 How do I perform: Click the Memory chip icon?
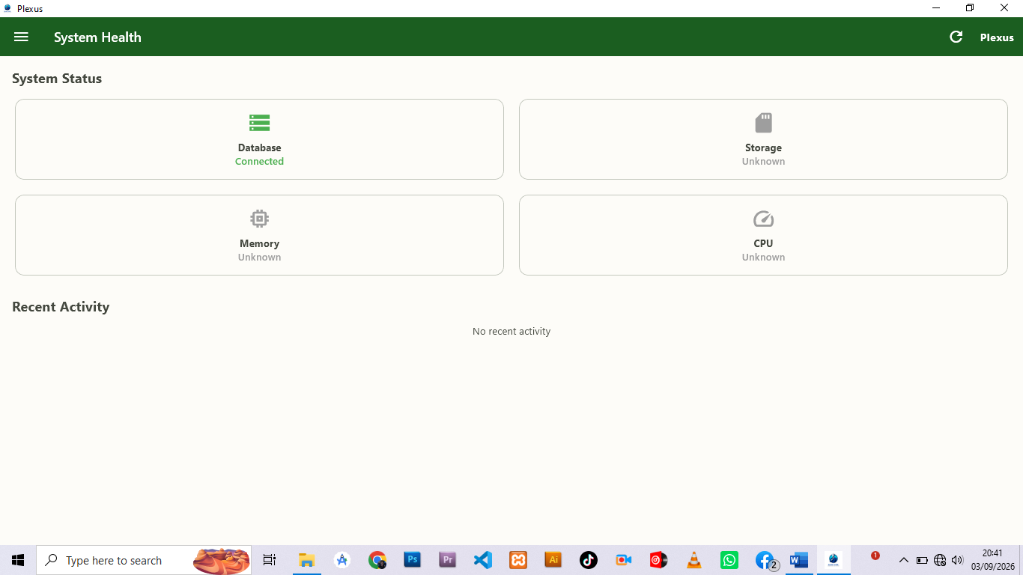259,219
